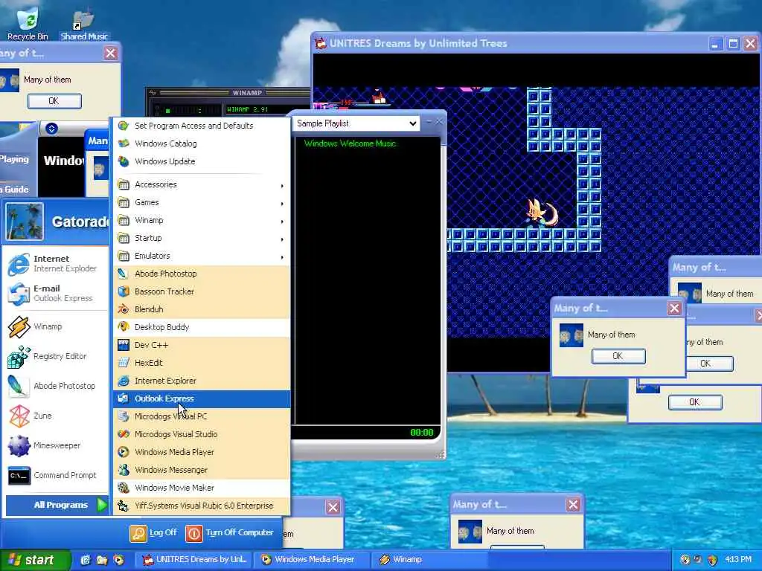Start Windows Messenger
Image resolution: width=762 pixels, height=571 pixels.
point(202,470)
